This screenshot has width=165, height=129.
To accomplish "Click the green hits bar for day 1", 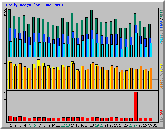I will 9,19.
